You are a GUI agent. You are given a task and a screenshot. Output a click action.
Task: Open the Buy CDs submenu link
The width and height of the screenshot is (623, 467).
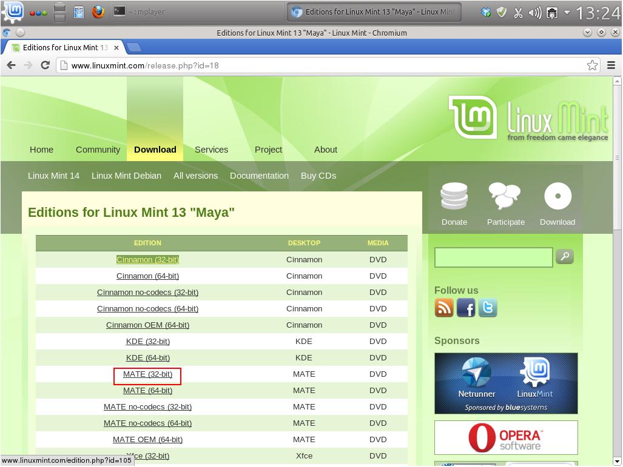click(318, 176)
